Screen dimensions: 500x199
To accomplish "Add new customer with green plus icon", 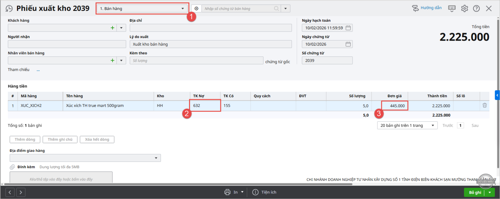I will coord(112,28).
